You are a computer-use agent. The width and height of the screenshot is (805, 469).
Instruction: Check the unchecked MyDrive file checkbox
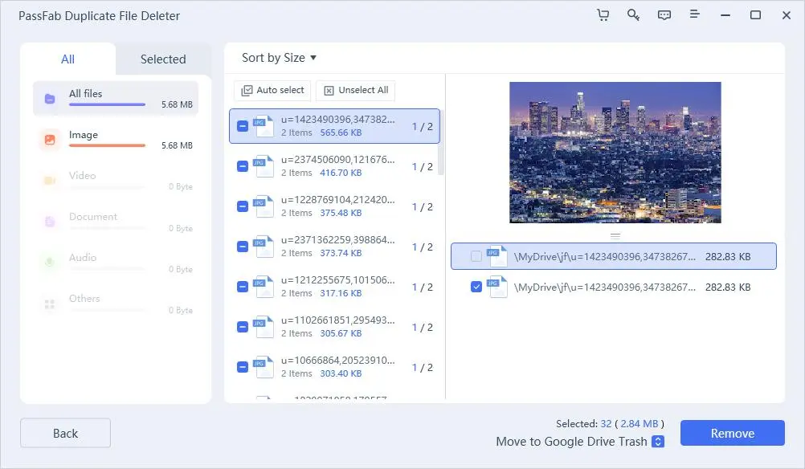point(476,256)
